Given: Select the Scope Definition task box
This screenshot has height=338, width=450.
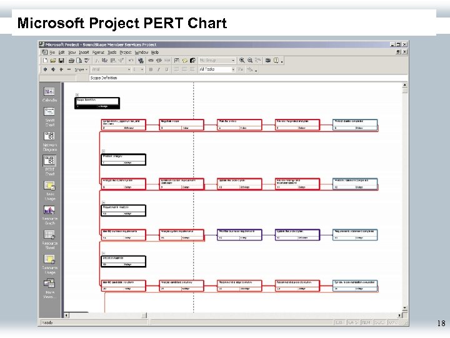Looking at the screenshot, I should coord(97,103).
